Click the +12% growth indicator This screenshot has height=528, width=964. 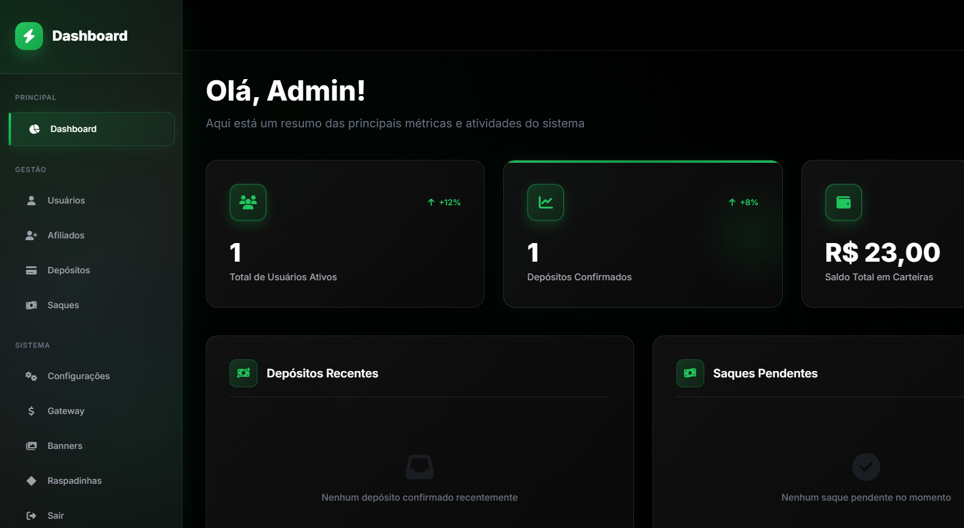pos(445,202)
